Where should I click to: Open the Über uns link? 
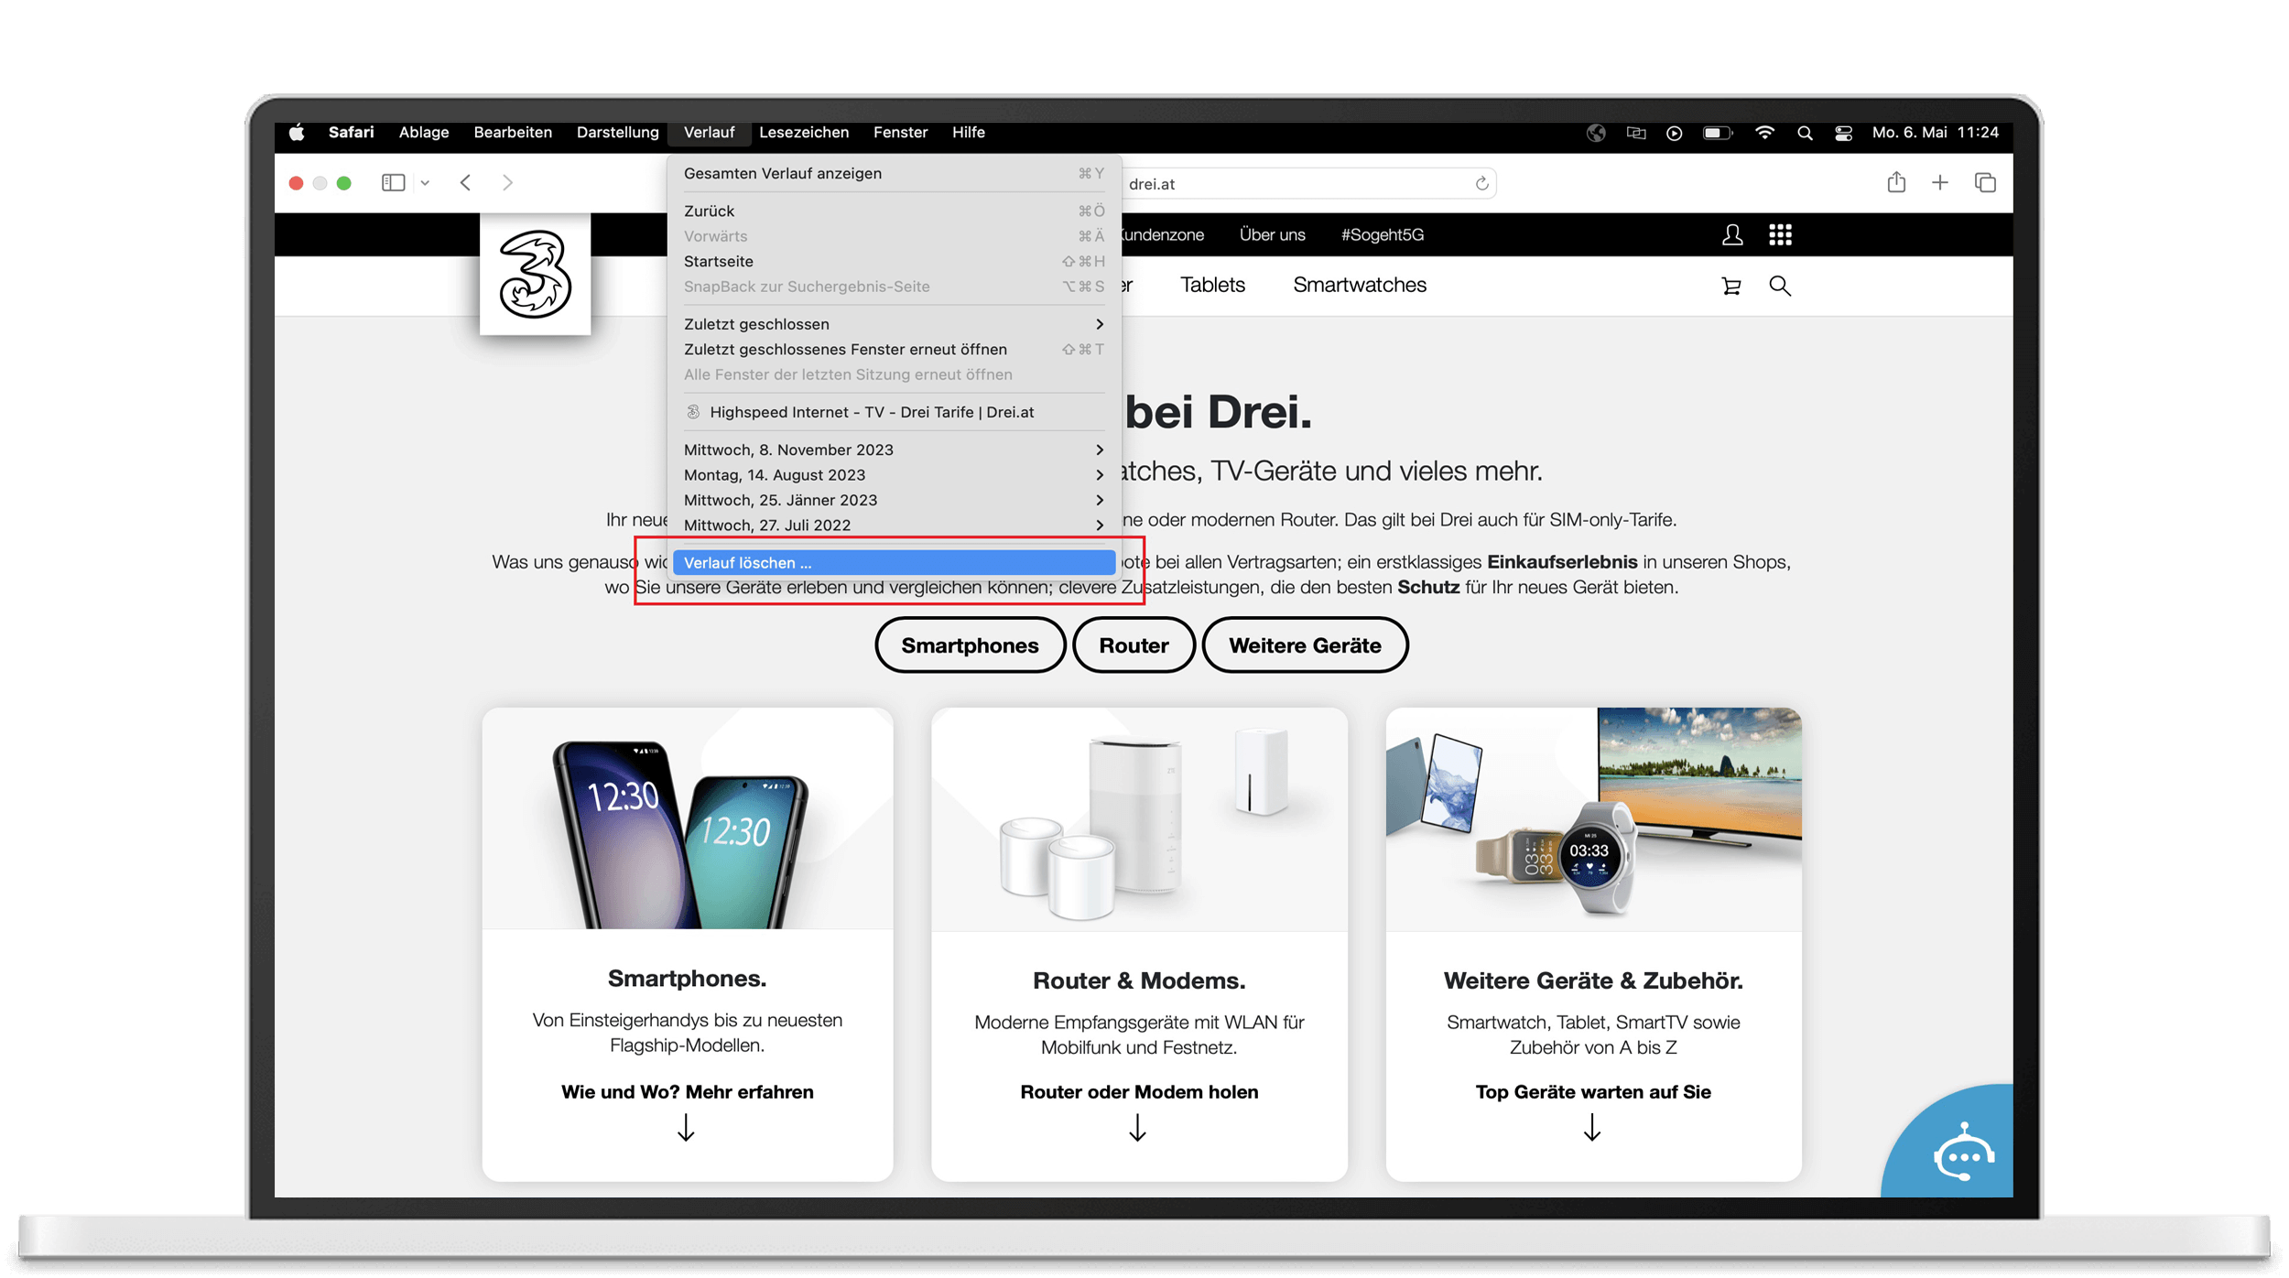tap(1272, 235)
